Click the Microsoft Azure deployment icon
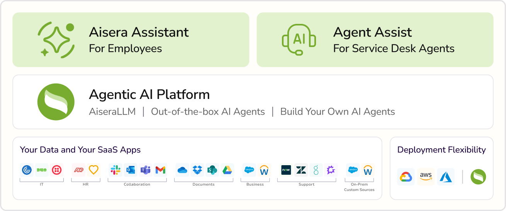Viewport: 506px width, 211px height. 446,177
